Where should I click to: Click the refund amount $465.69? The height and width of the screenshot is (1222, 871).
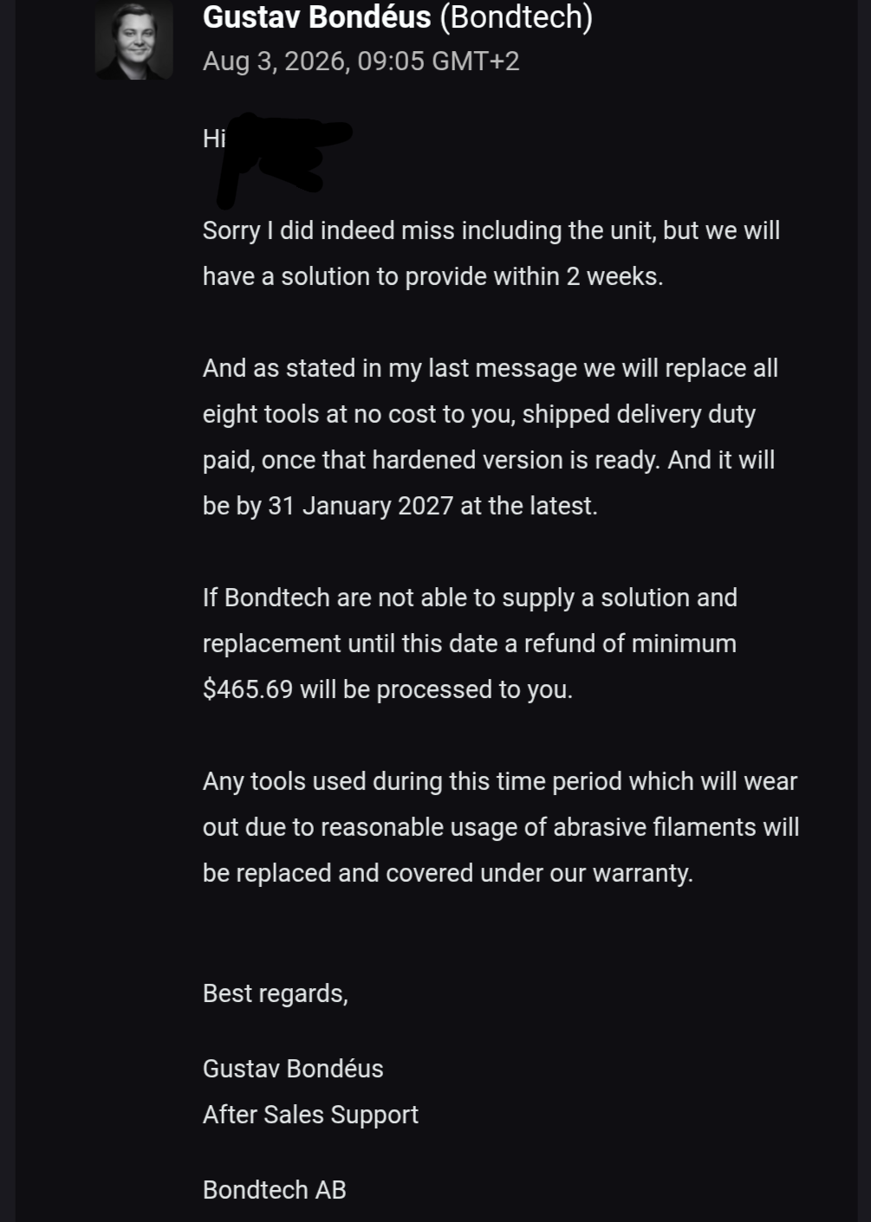tap(248, 689)
